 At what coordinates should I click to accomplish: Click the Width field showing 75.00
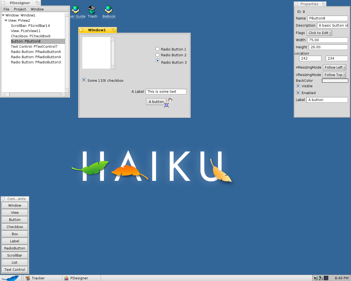(x=328, y=40)
